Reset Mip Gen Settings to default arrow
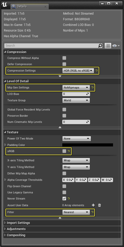Viewport: 124px width, 247px height. [93, 87]
